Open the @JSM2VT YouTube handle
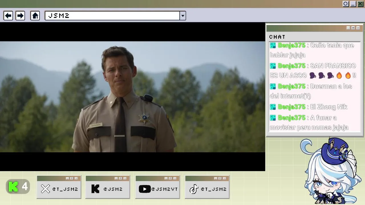Screen dimensions: 365x205 point(165,189)
